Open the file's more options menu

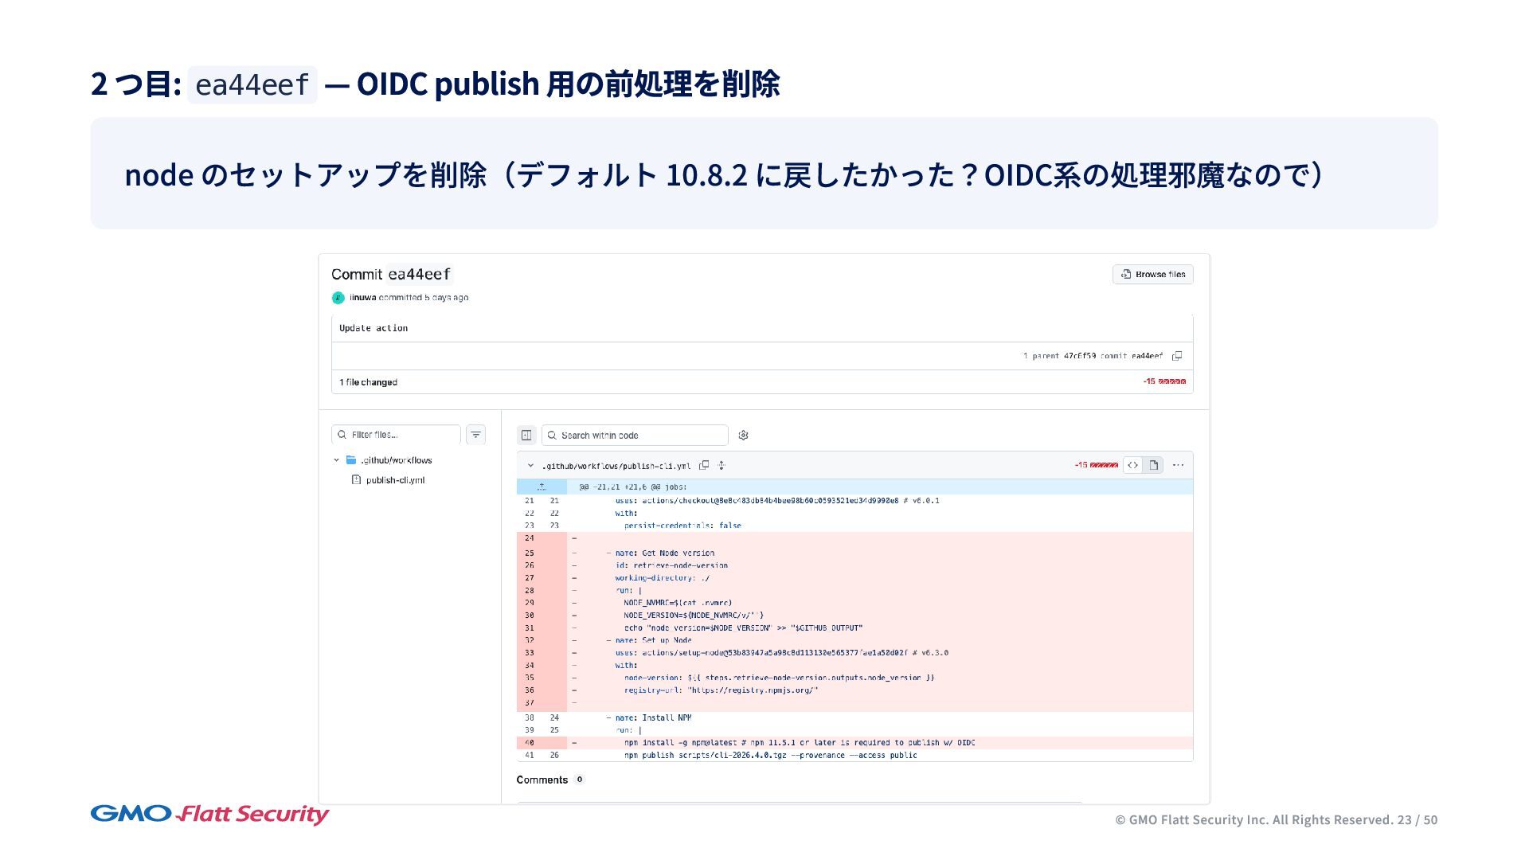(1178, 465)
